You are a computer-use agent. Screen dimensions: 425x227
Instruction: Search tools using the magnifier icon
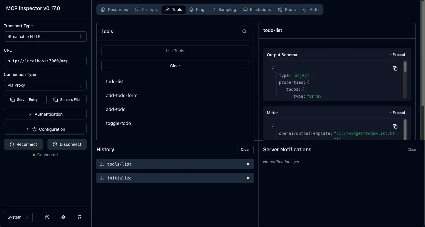tap(244, 31)
